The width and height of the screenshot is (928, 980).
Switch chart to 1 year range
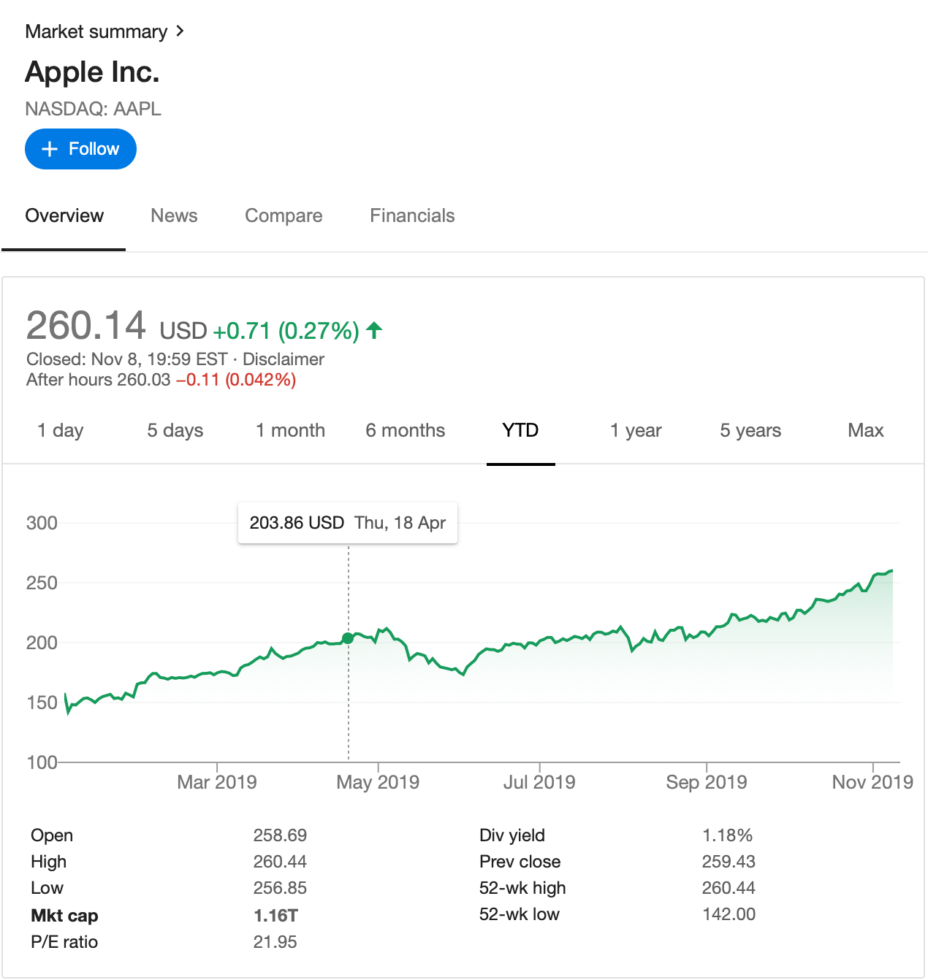tap(636, 430)
